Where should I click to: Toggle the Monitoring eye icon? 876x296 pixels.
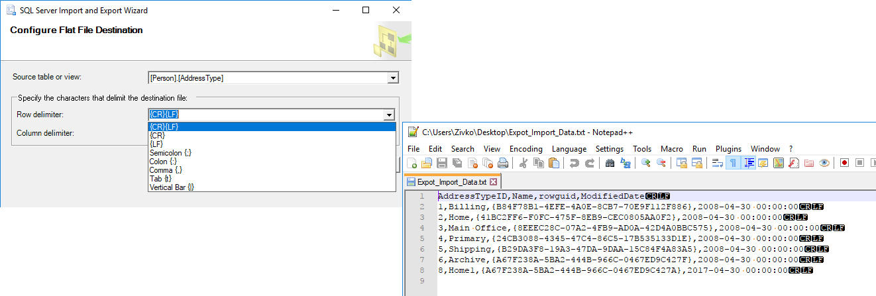[x=824, y=163]
